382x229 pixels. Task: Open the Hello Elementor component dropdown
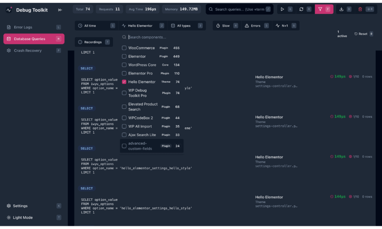point(143,26)
